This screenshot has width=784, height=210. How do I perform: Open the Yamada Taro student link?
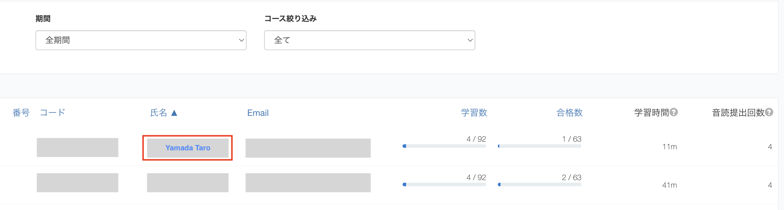click(x=188, y=148)
